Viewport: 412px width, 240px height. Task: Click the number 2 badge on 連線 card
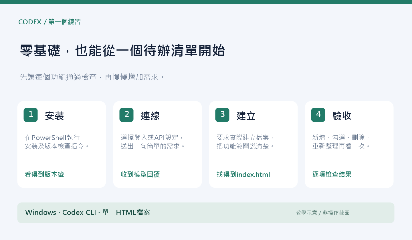(126, 115)
